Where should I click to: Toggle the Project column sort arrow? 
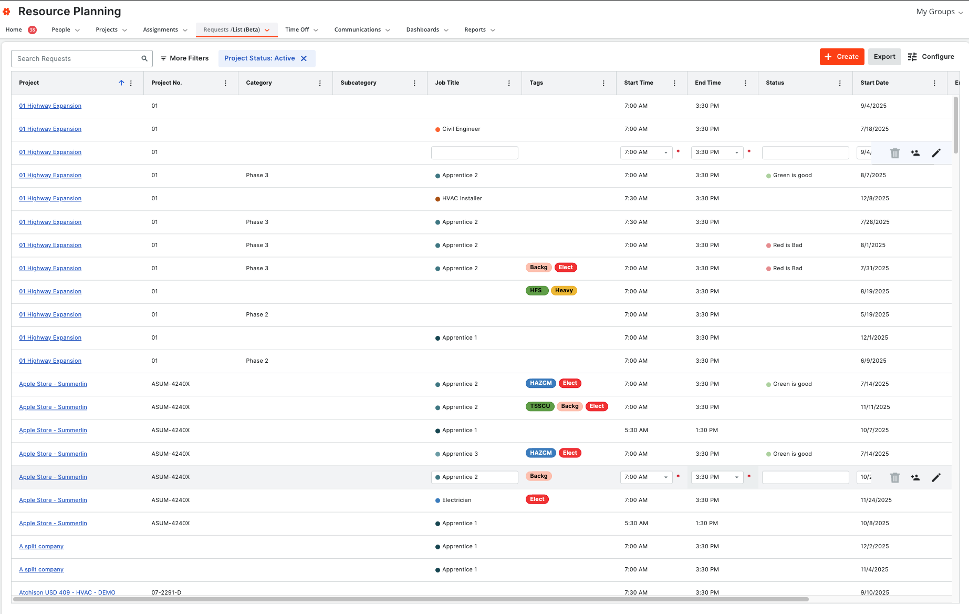121,83
